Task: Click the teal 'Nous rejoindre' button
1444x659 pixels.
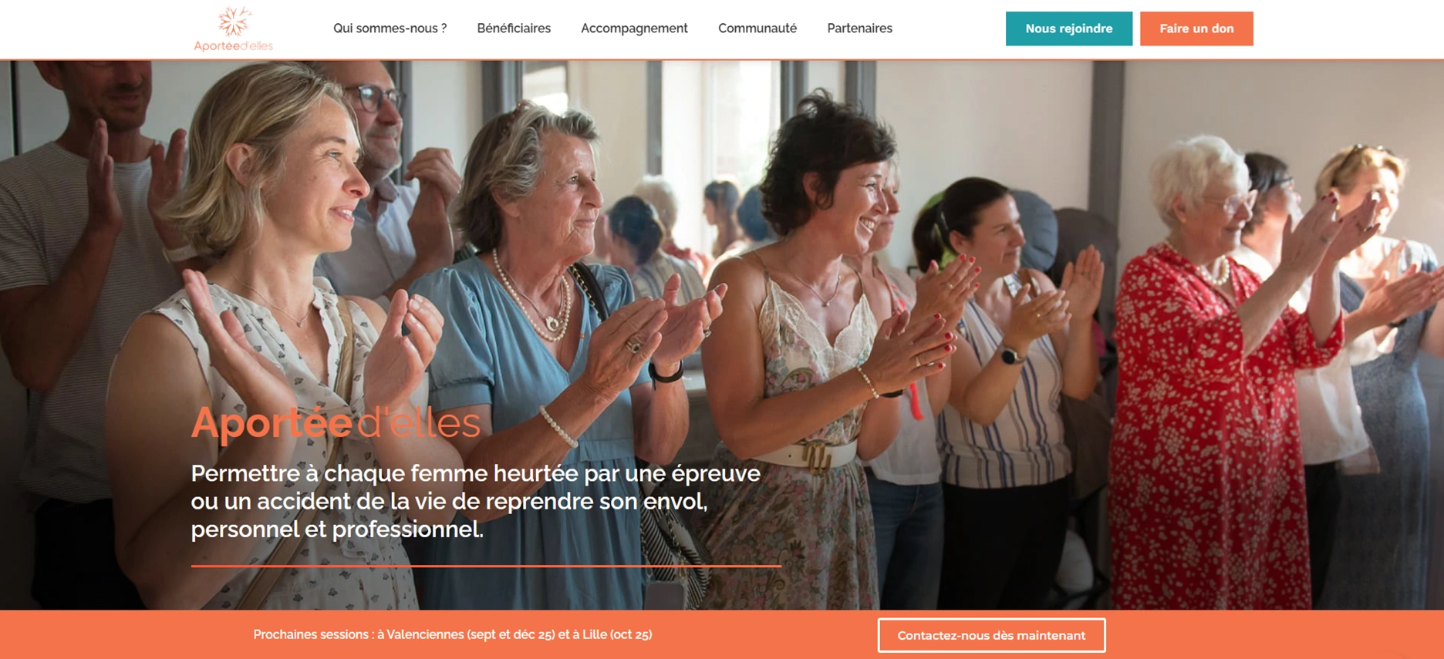Action: point(1069,29)
